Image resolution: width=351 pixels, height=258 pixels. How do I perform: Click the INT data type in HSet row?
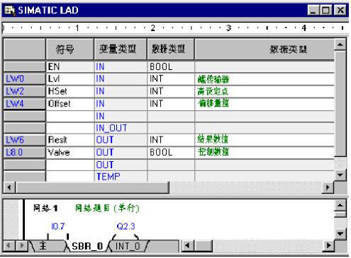171,91
